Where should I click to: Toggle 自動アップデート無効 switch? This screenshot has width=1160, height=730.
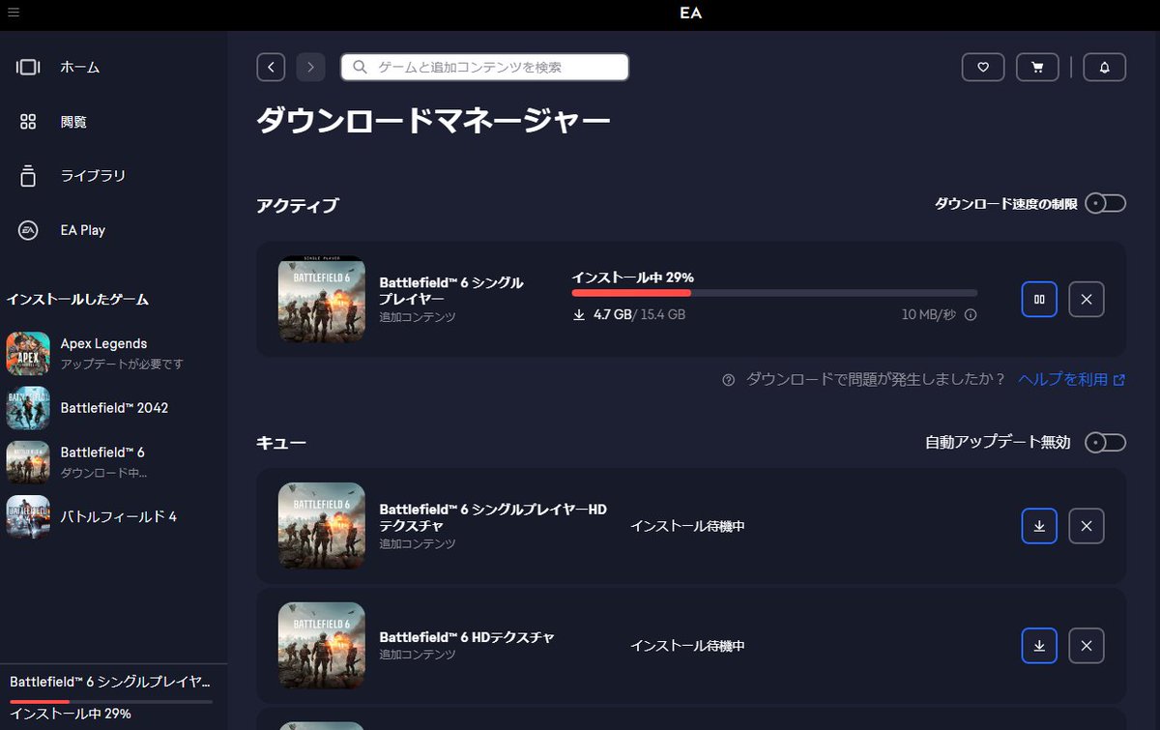(x=1105, y=442)
